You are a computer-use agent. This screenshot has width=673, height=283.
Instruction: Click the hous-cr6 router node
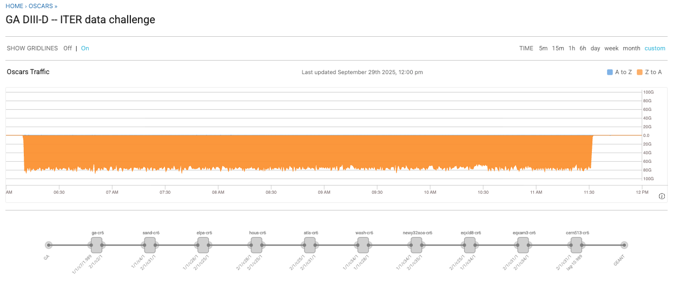point(256,245)
